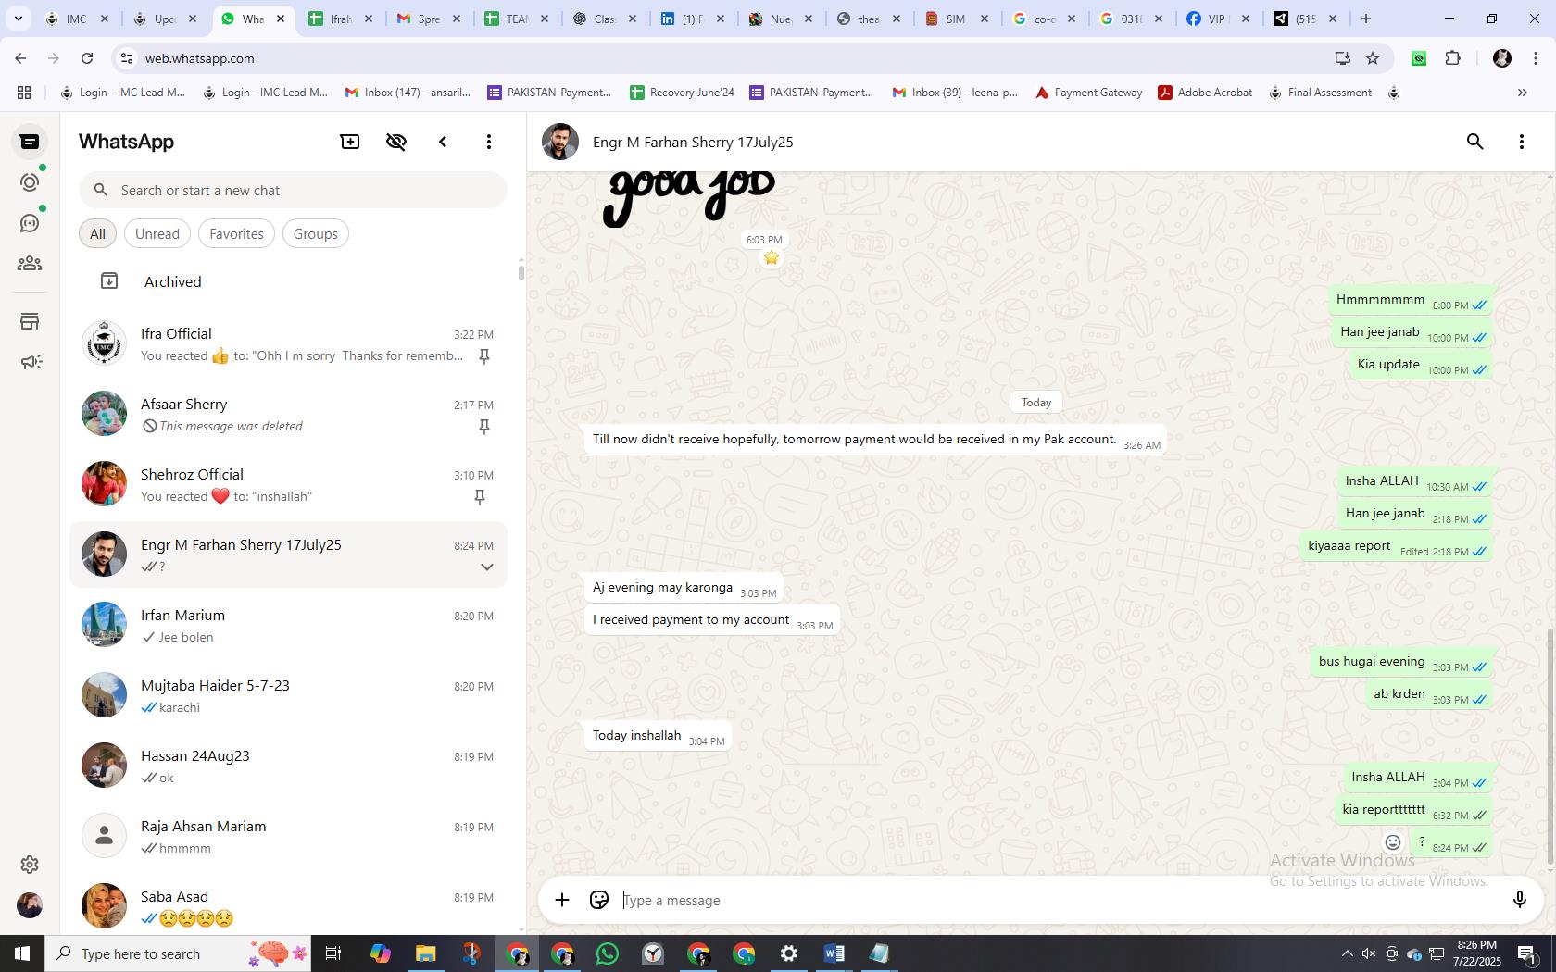Open the Ifra Official chat
1556x972 pixels.
pos(289,343)
